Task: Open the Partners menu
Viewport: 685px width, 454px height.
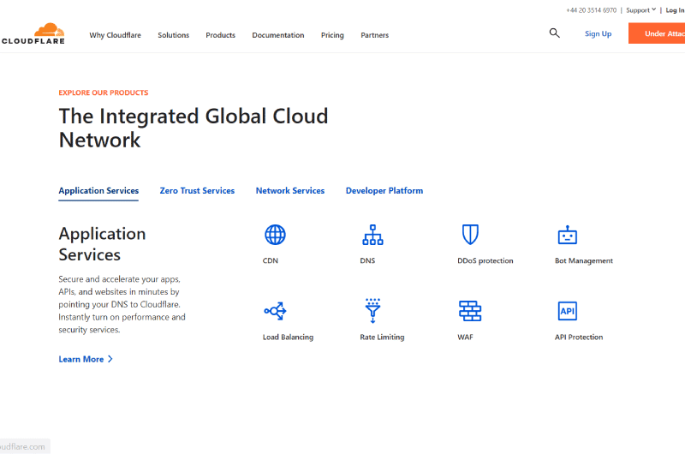Action: click(x=375, y=35)
